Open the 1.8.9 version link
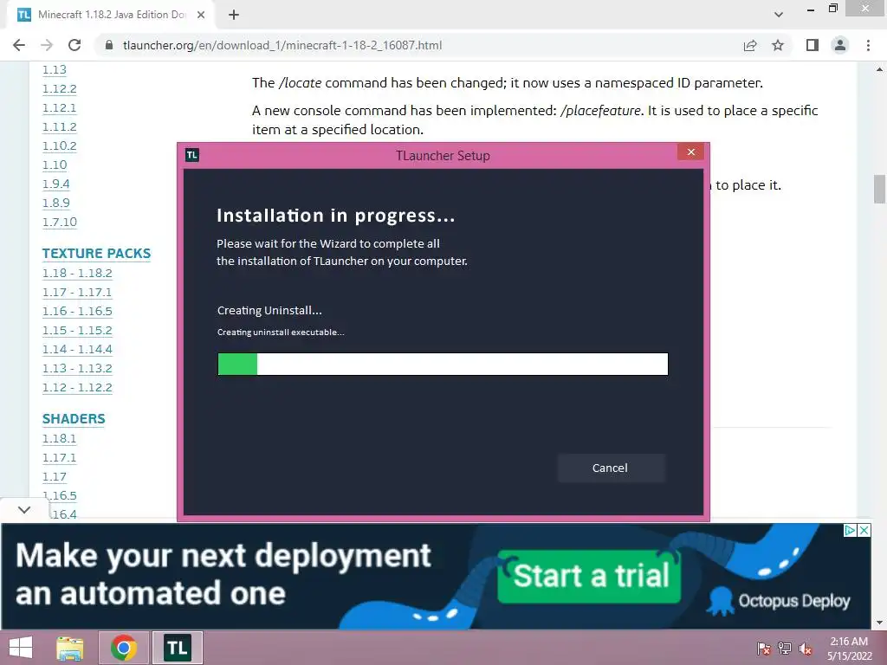The height and width of the screenshot is (665, 887). [56, 203]
